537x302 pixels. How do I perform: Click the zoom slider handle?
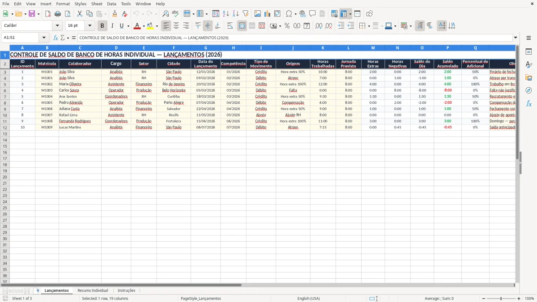tap(501, 298)
